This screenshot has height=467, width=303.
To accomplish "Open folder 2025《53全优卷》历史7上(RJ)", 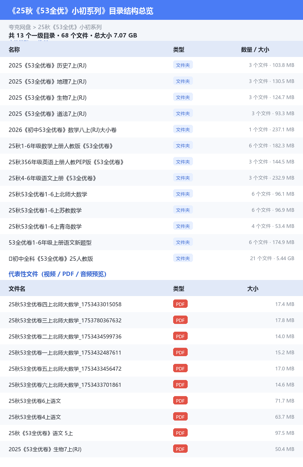I will coord(48,65).
